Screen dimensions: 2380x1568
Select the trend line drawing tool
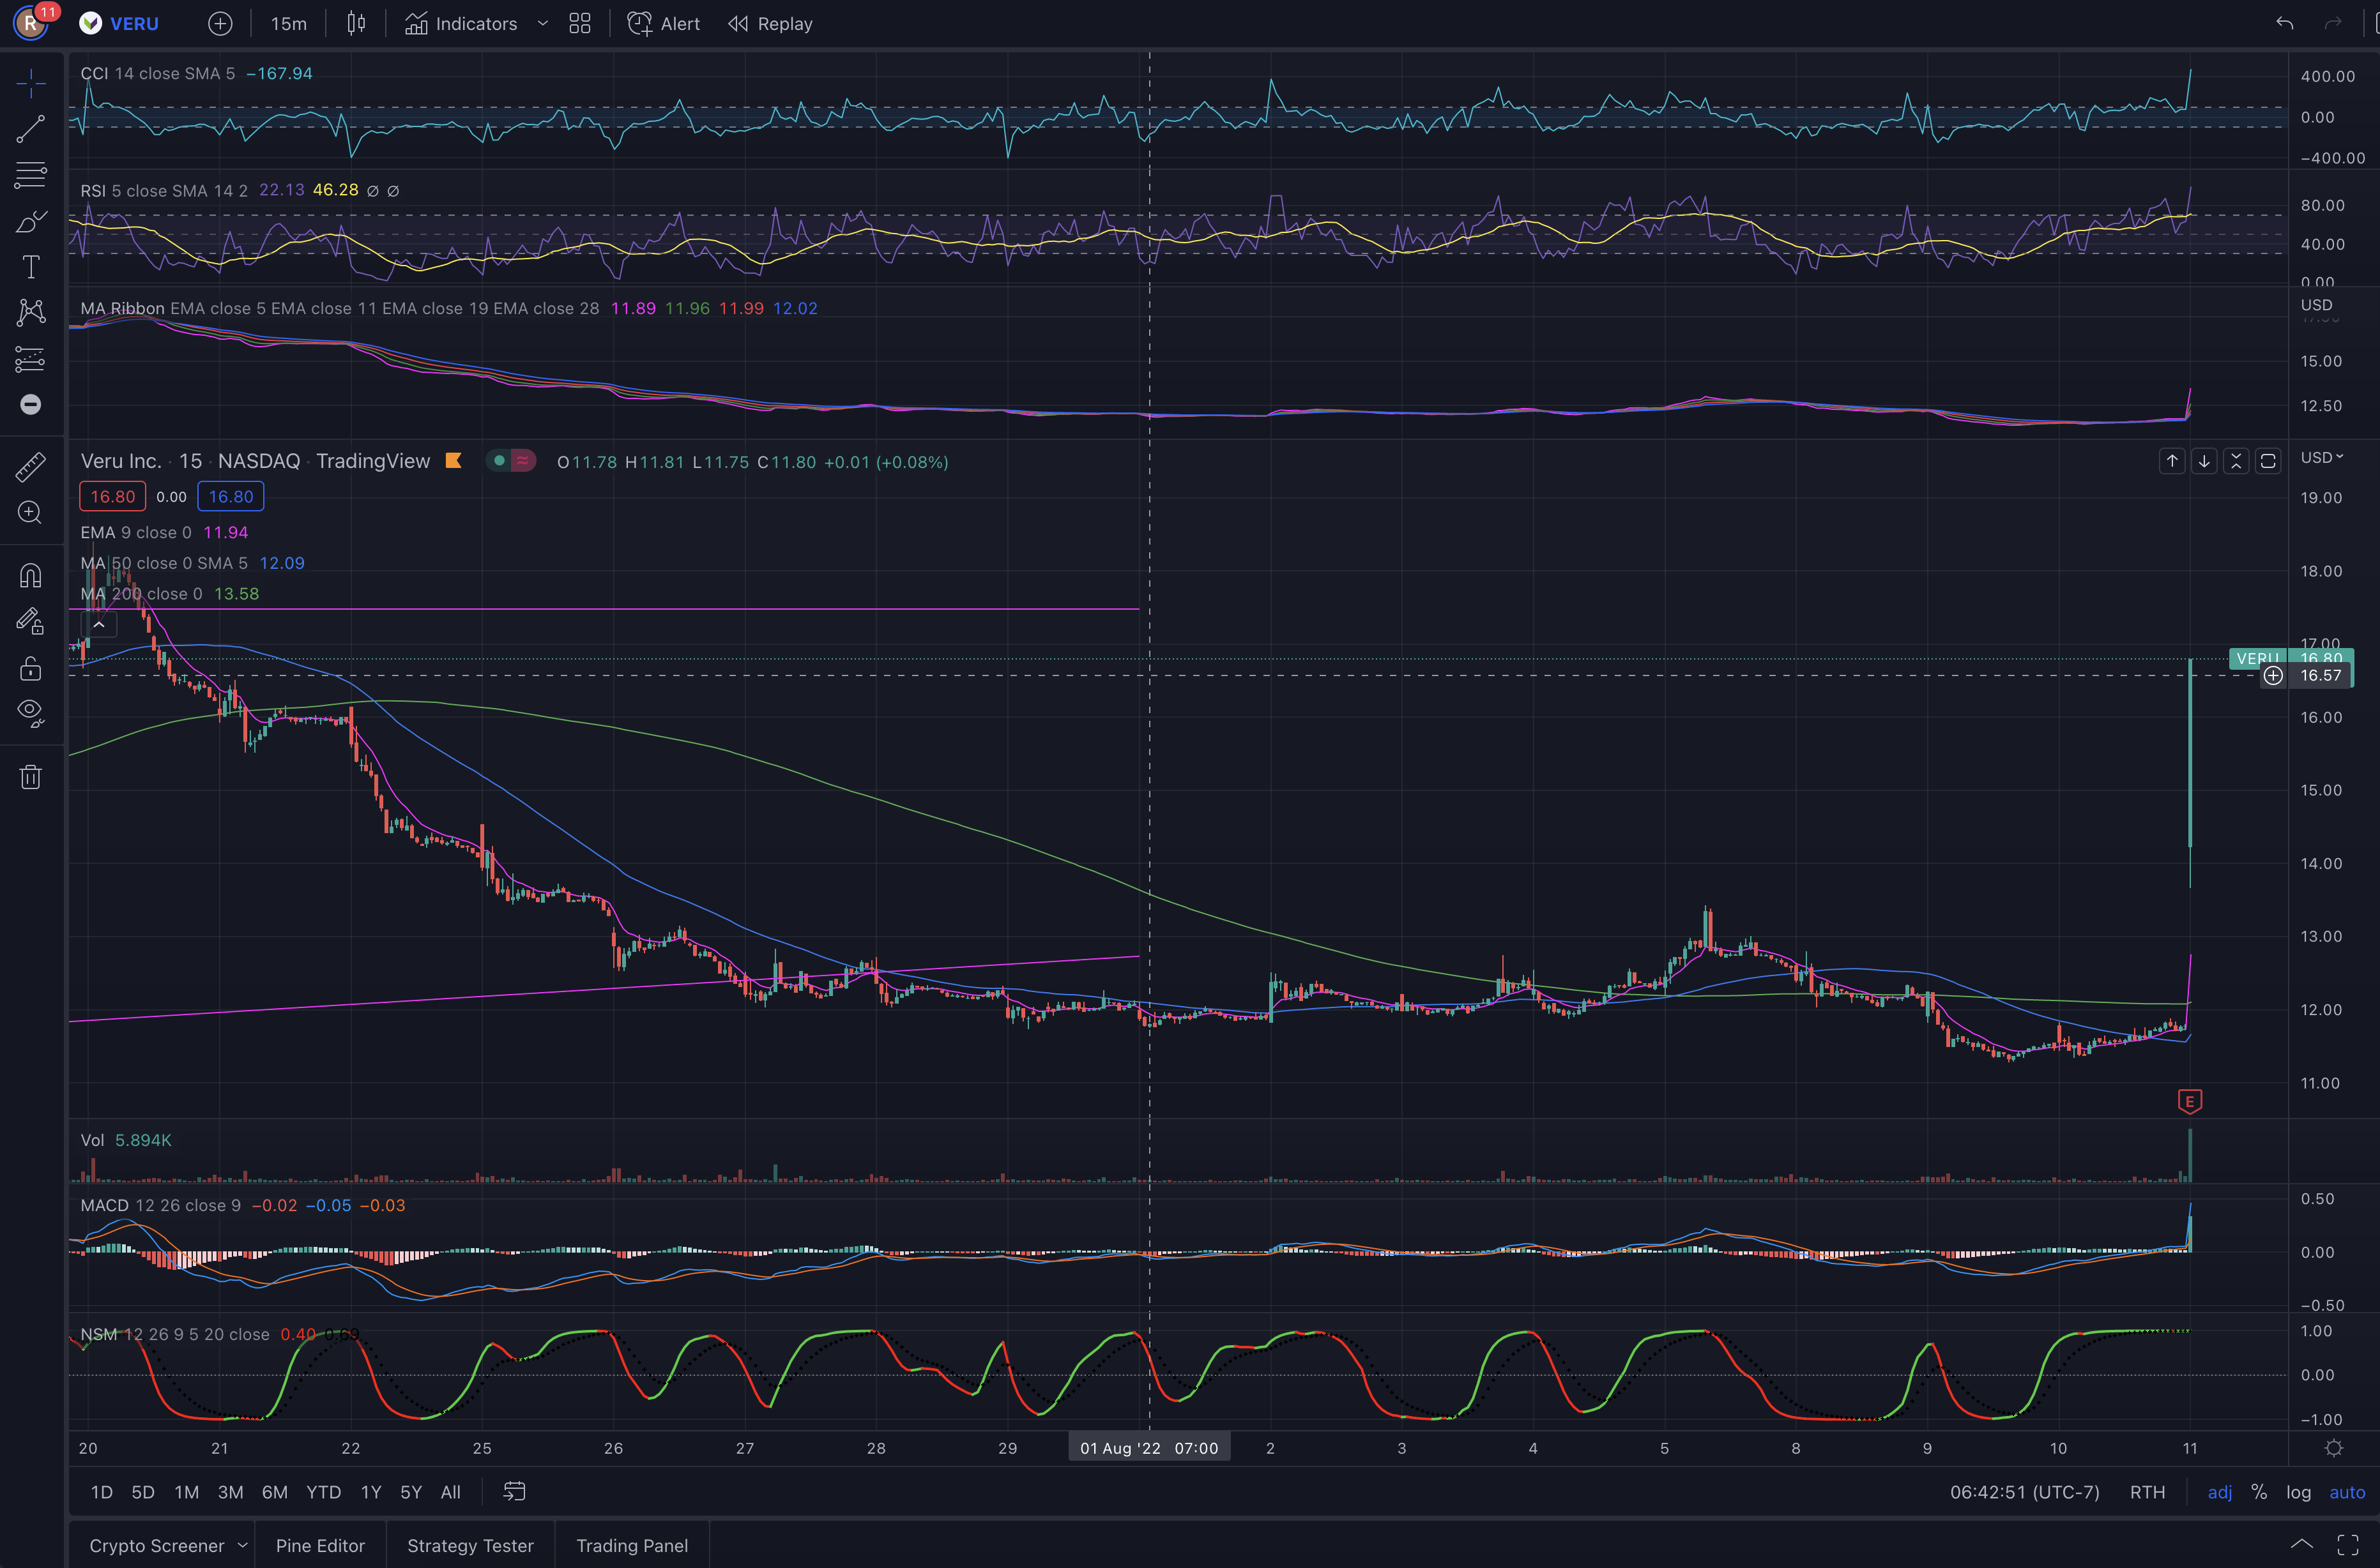click(31, 129)
